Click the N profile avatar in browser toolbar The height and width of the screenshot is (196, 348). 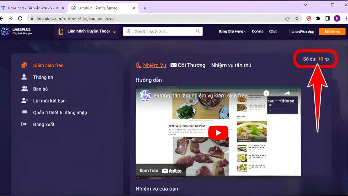(337, 18)
